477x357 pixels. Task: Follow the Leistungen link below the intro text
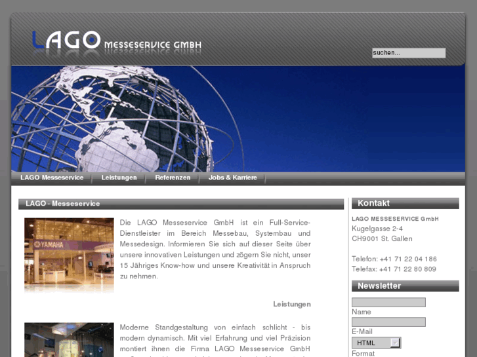click(x=292, y=304)
